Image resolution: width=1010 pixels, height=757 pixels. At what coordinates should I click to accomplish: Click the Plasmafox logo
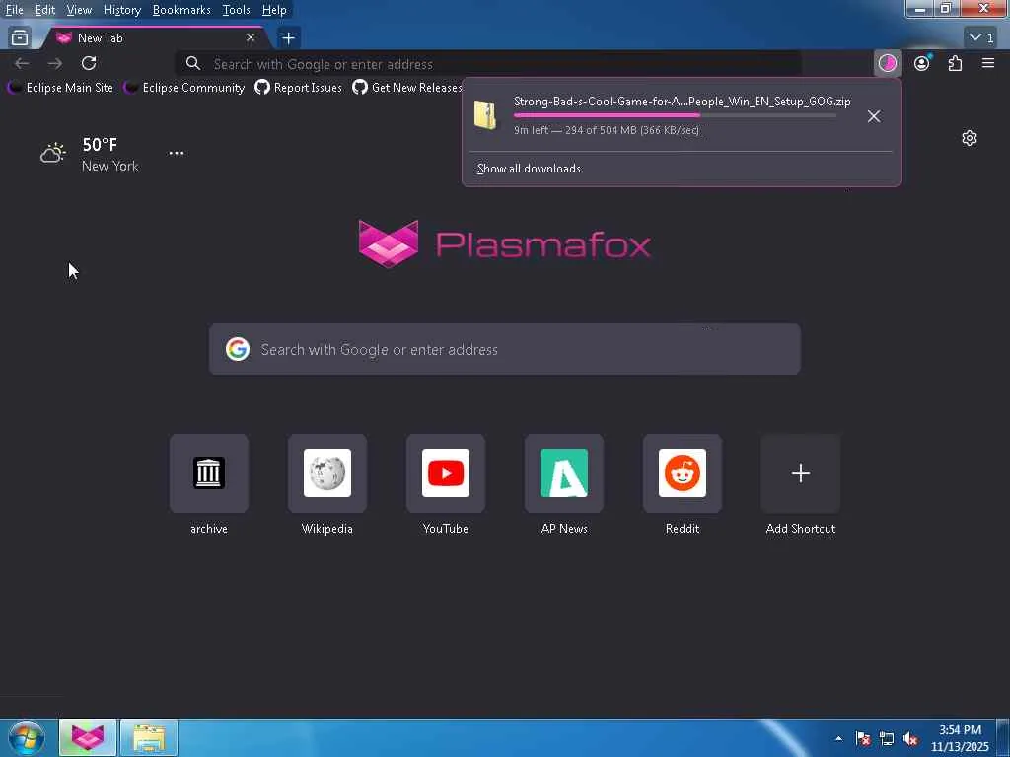[x=504, y=243]
